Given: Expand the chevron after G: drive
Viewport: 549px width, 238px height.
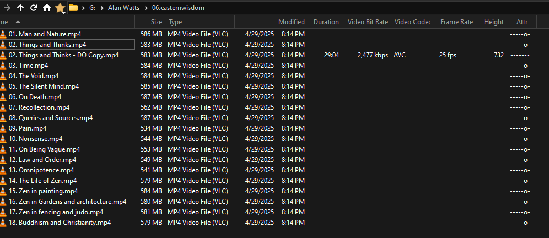Looking at the screenshot, I should click(x=101, y=8).
